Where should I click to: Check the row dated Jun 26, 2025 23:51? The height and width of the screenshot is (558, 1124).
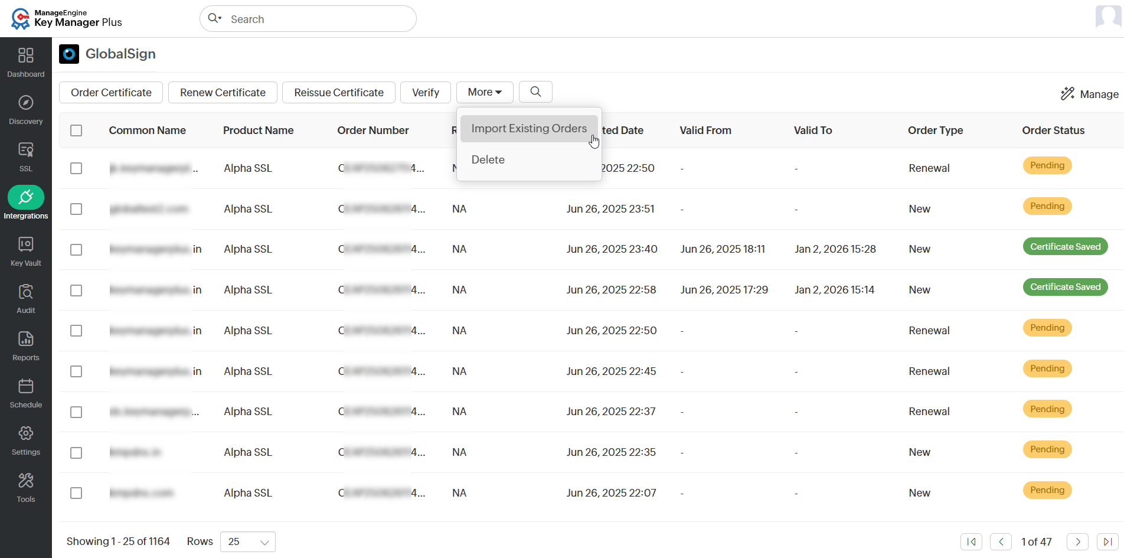point(76,209)
